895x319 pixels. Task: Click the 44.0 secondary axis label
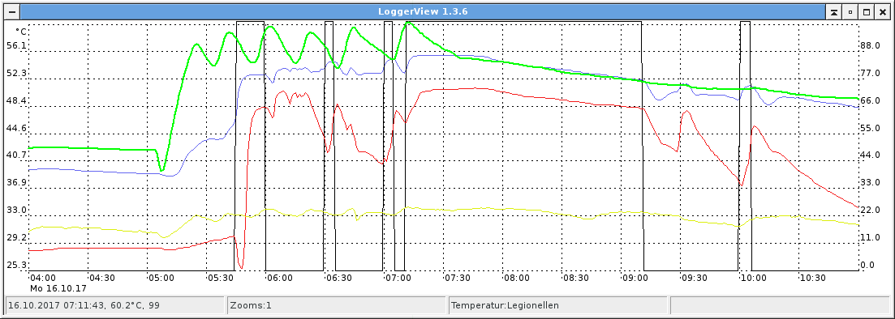coord(871,155)
